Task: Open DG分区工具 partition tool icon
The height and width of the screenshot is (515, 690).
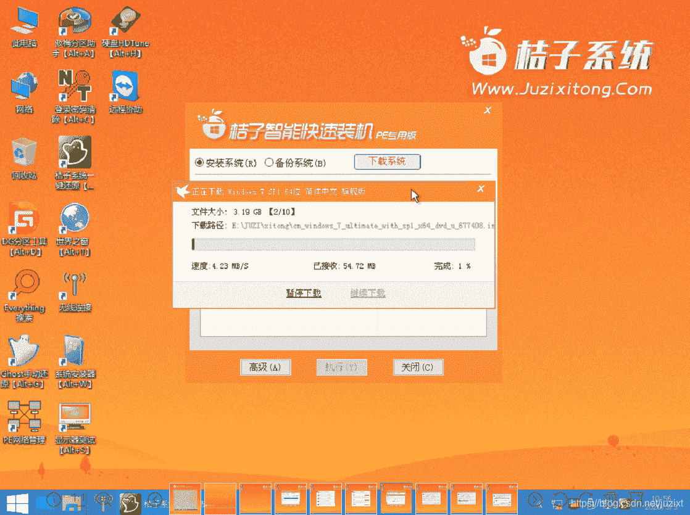Action: (24, 229)
